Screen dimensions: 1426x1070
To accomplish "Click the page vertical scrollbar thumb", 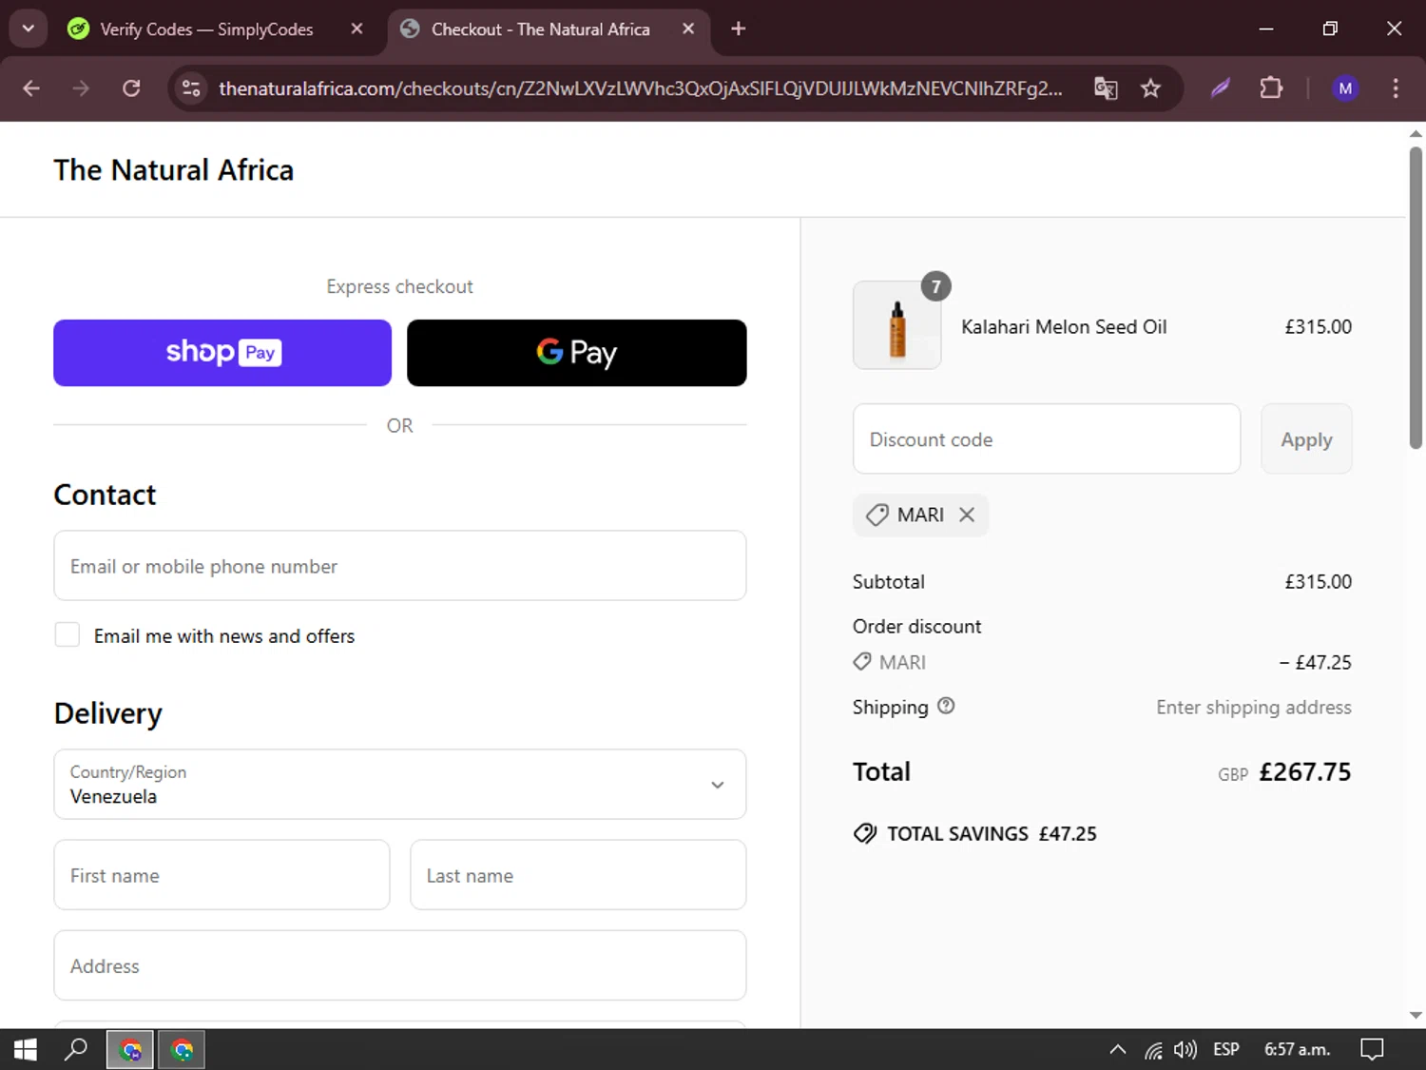I will coord(1416,298).
